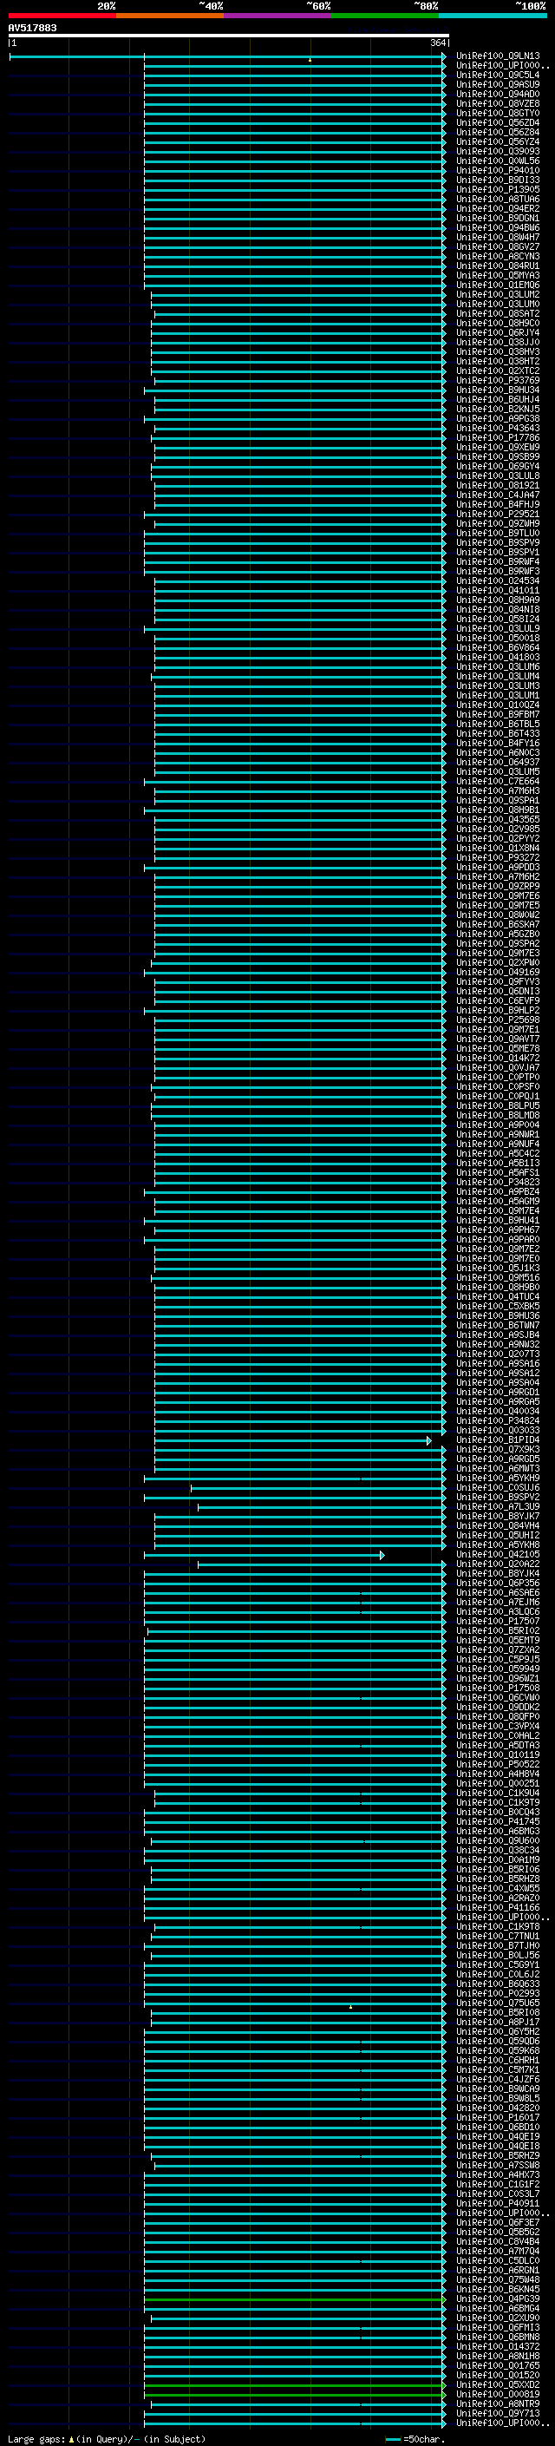Open hit UniRef100_Q8VZE8

pyautogui.click(x=498, y=103)
